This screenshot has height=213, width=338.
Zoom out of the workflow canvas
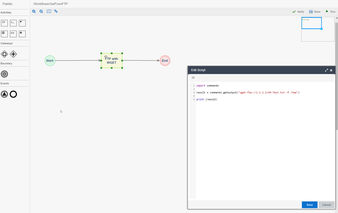pyautogui.click(x=41, y=11)
